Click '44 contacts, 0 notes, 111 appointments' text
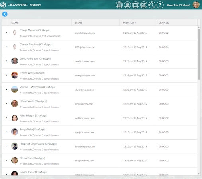 (x=41, y=36)
